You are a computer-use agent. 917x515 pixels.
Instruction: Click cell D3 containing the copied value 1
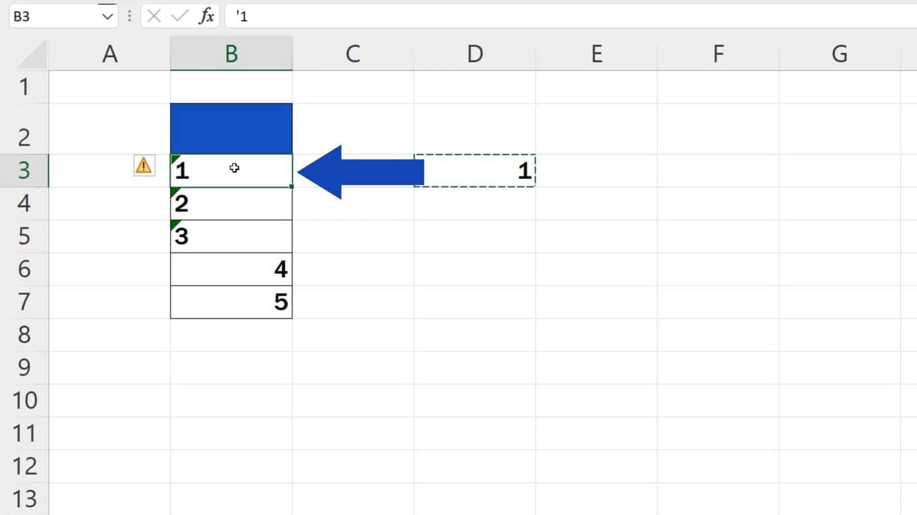(x=474, y=171)
